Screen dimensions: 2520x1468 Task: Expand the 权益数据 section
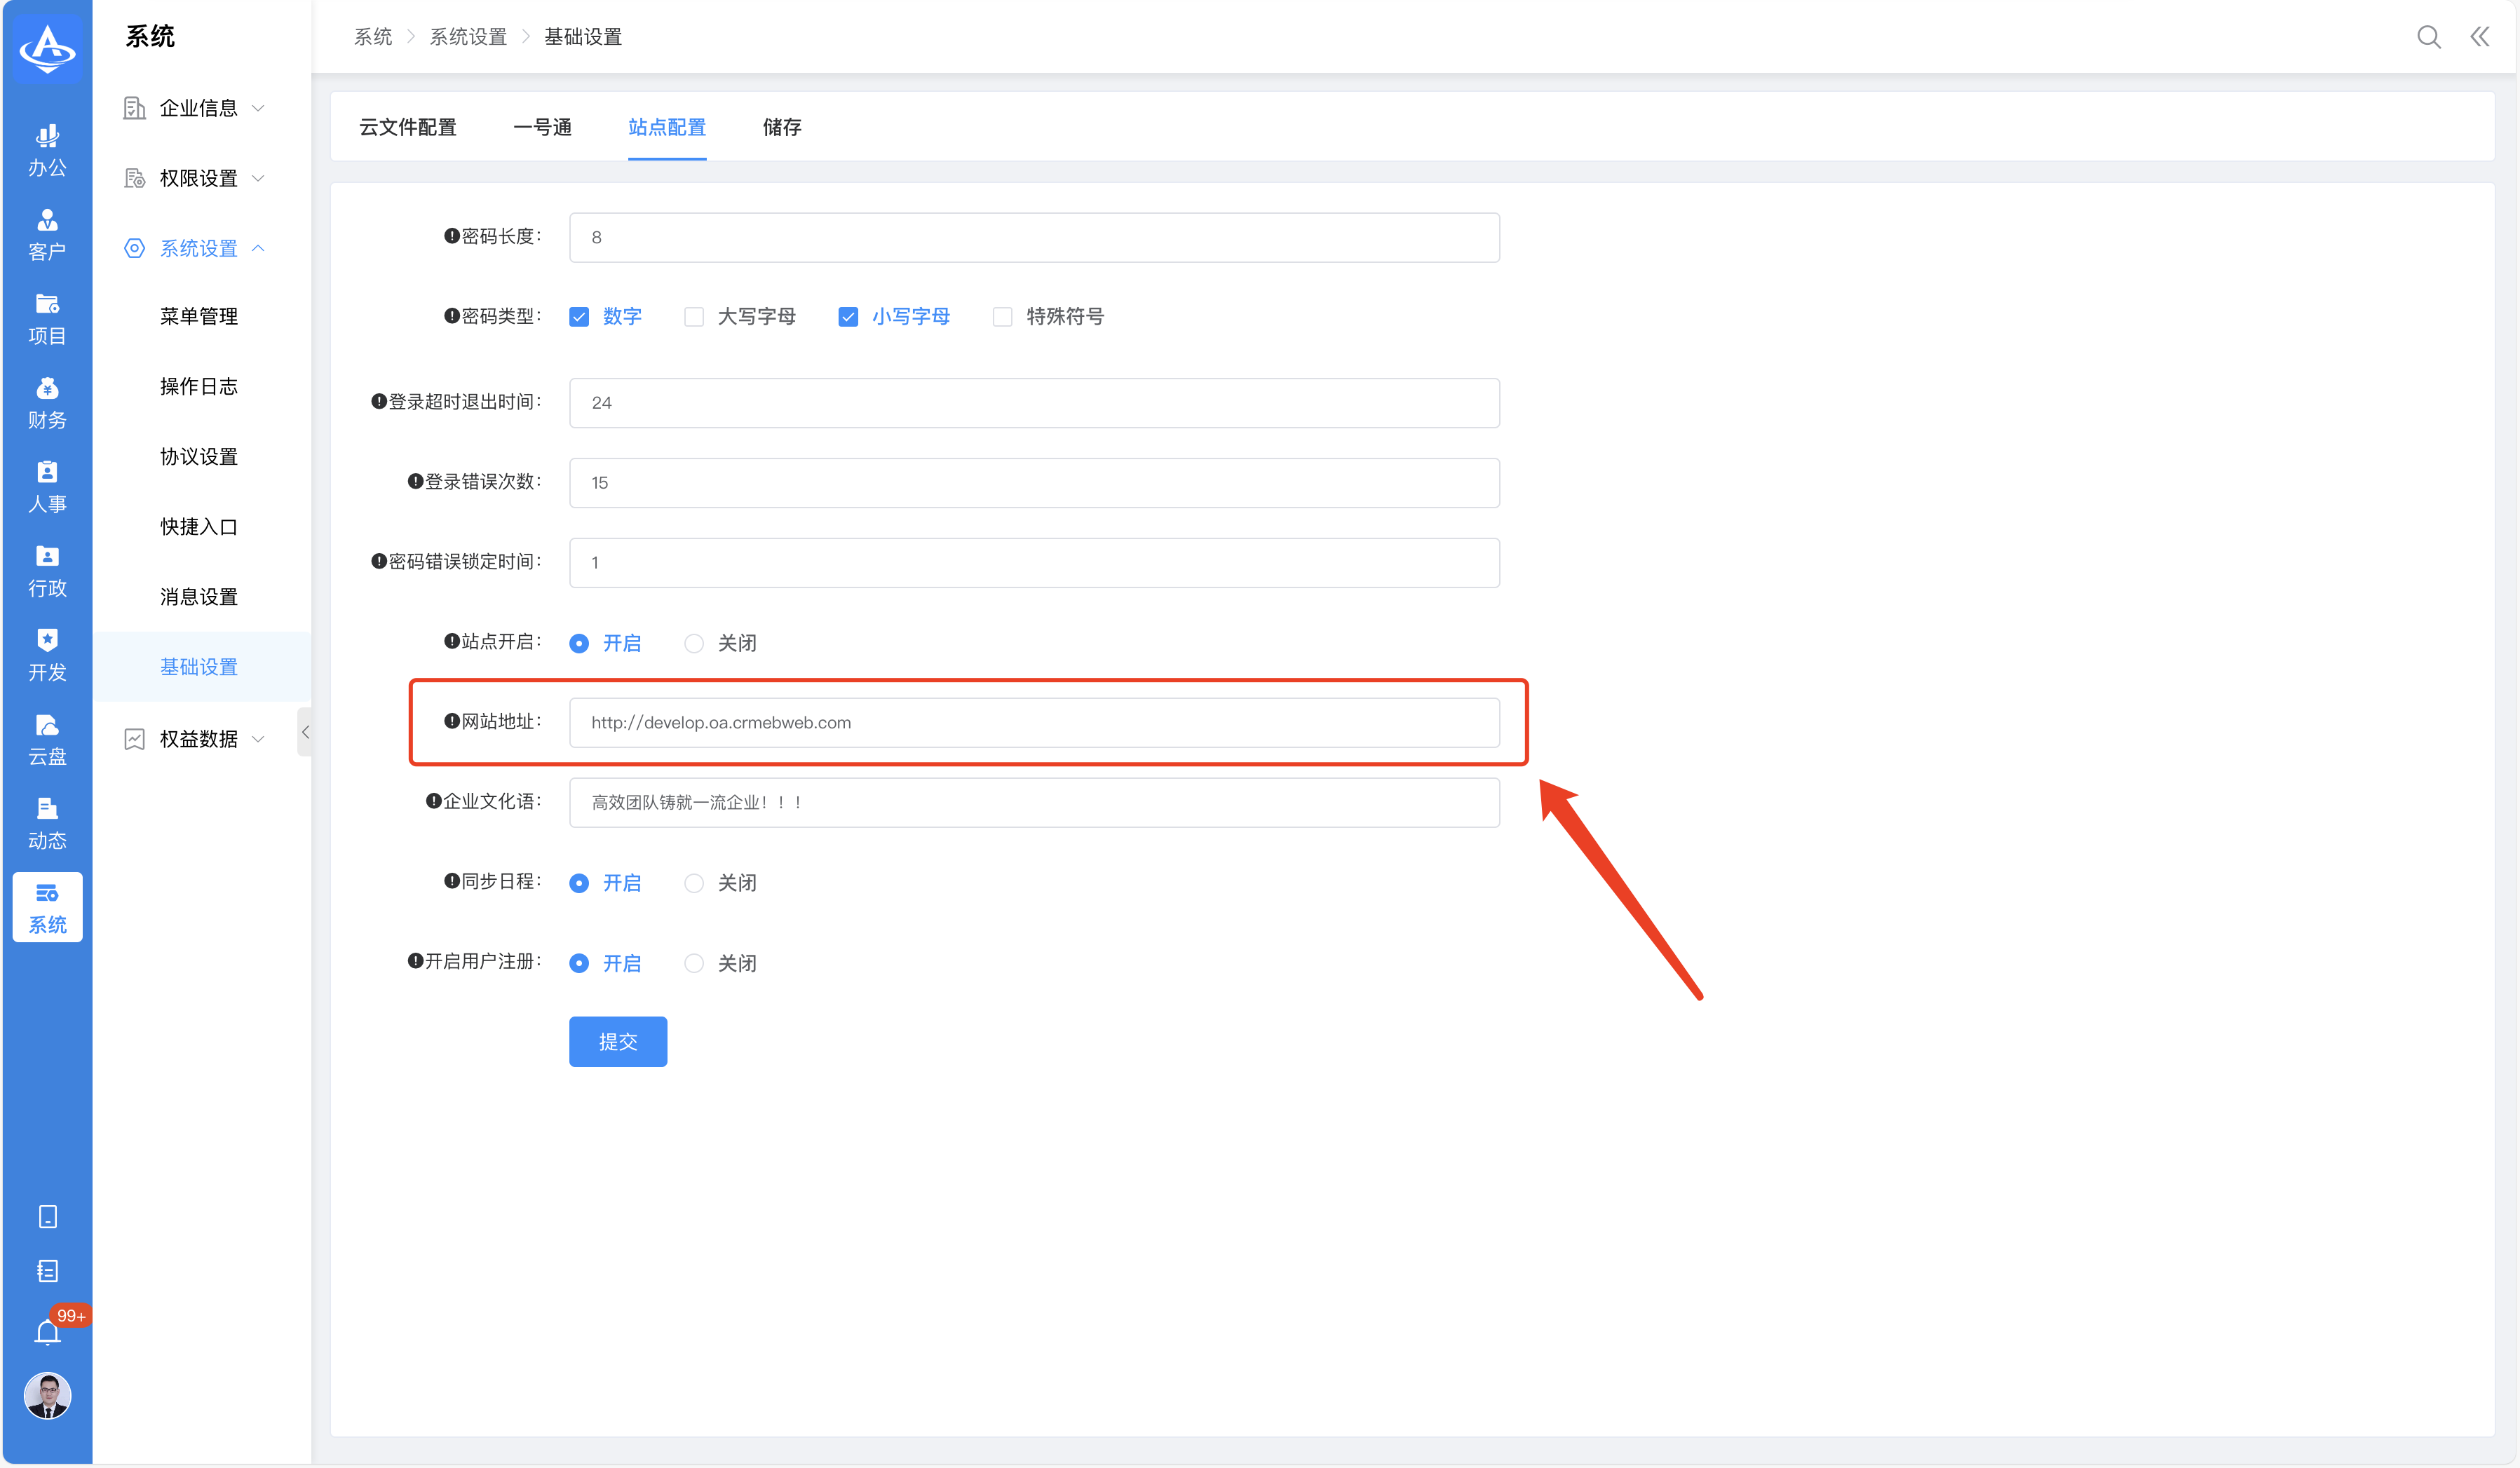198,739
